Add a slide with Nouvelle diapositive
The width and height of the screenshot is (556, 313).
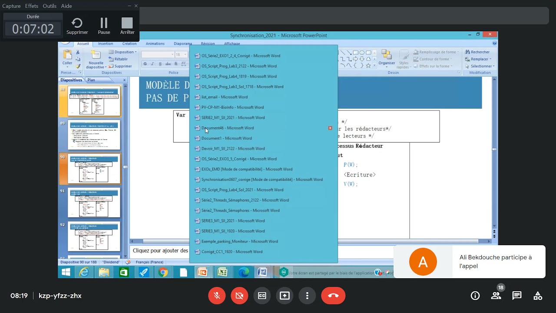tap(95, 59)
